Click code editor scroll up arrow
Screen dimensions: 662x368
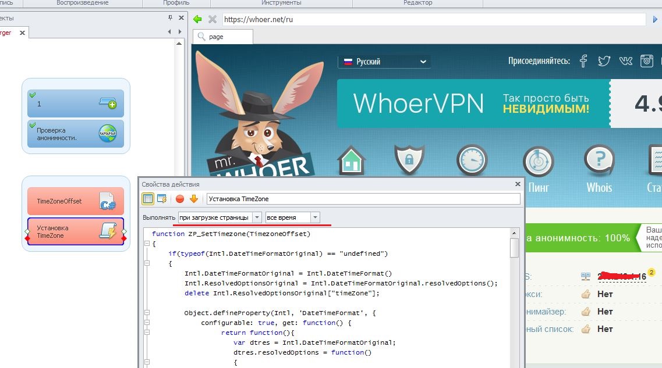[x=514, y=233]
